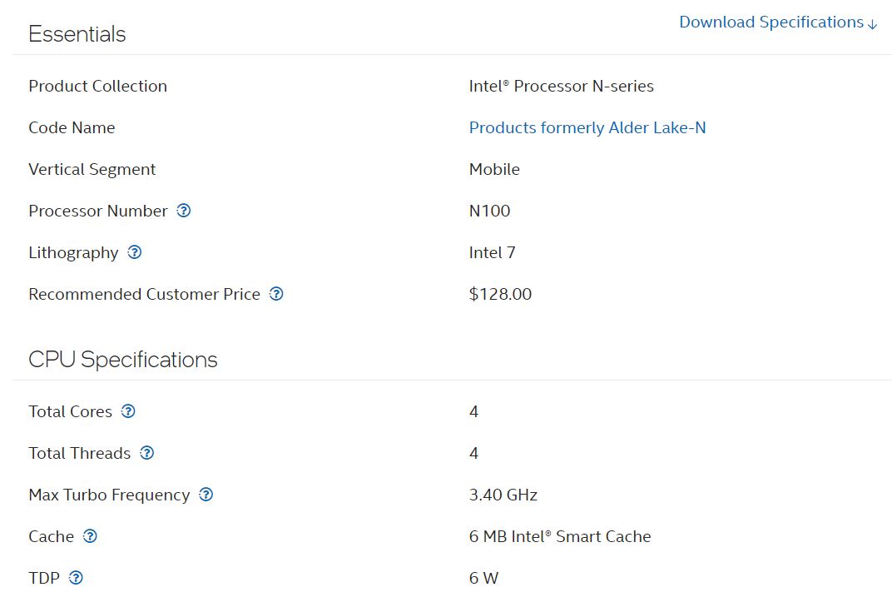Screen dimensions: 892x607
Task: Click the Product Collection label
Action: [97, 86]
